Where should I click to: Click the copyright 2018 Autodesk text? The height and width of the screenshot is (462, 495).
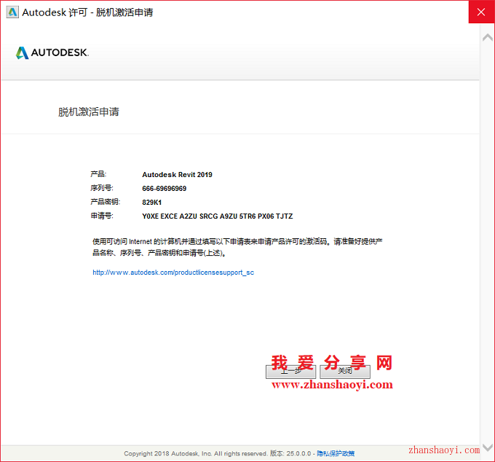[196, 453]
